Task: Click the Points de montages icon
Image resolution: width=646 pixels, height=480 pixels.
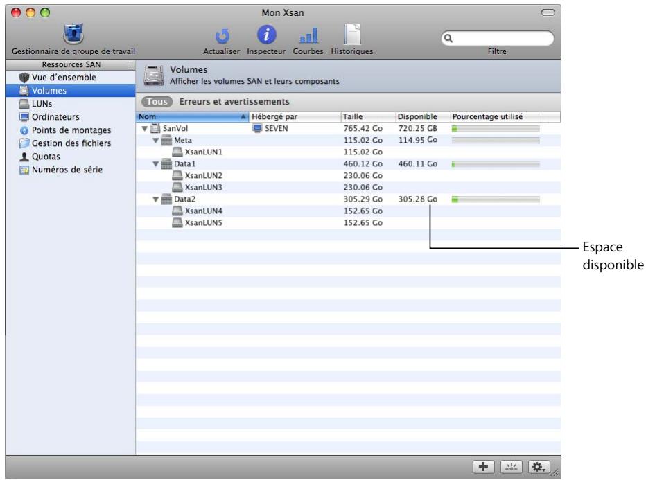Action: pos(24,130)
